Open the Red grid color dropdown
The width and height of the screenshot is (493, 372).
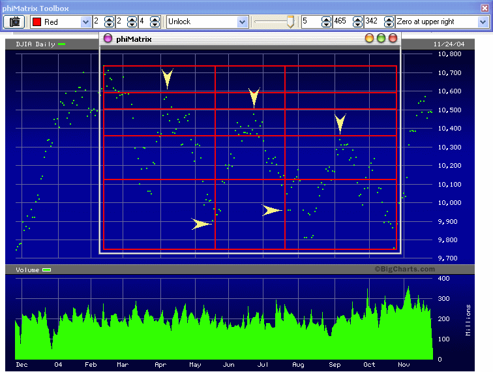point(85,22)
